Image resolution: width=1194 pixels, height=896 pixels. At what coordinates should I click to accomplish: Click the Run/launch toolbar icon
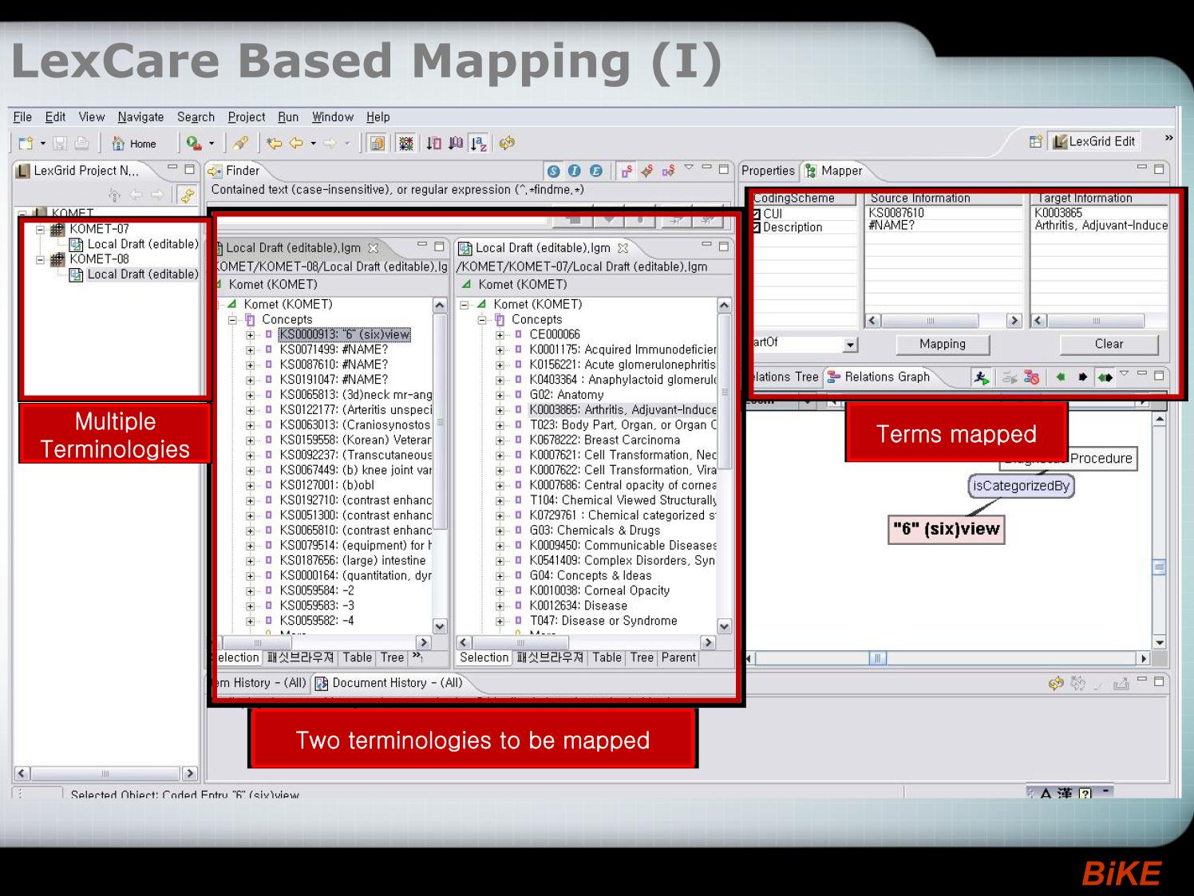[x=193, y=144]
